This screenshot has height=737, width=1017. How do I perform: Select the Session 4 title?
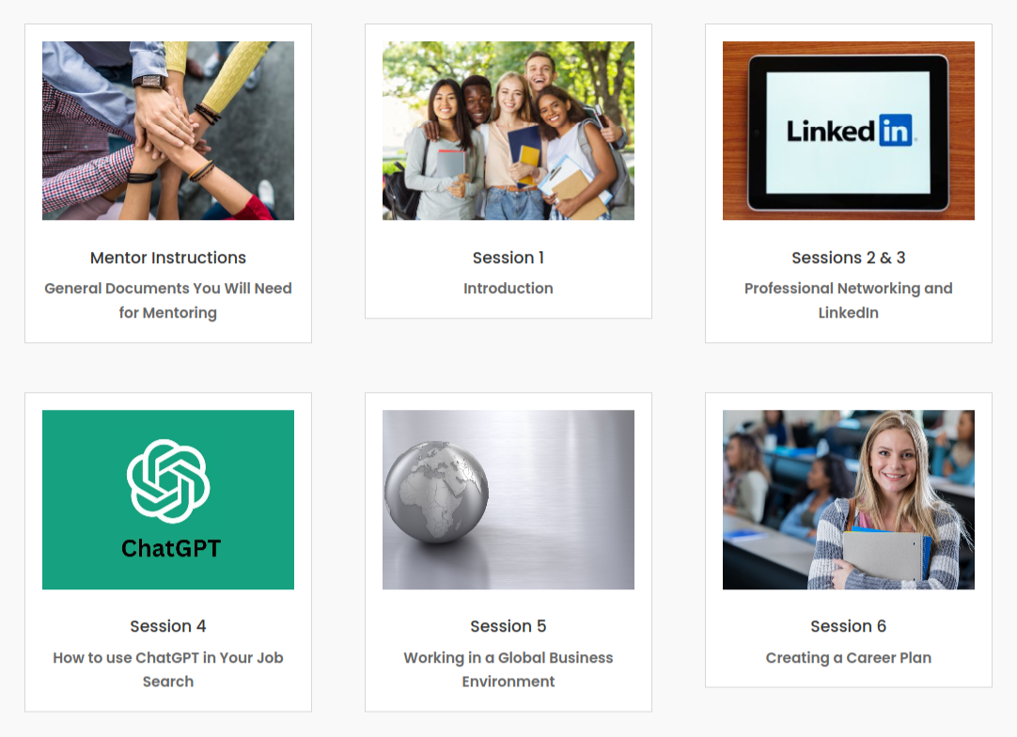point(168,626)
